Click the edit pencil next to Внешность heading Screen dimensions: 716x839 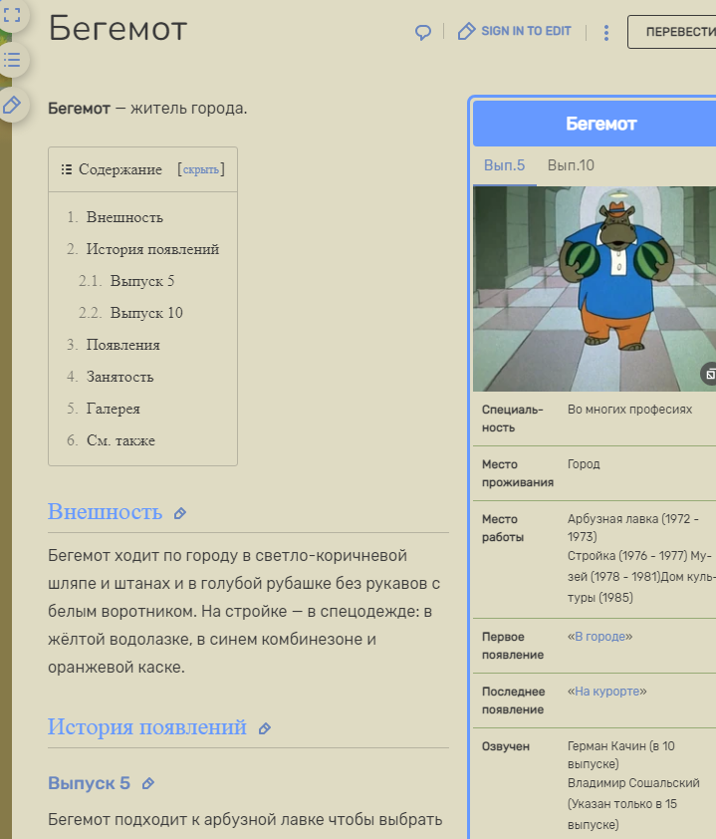pos(180,513)
